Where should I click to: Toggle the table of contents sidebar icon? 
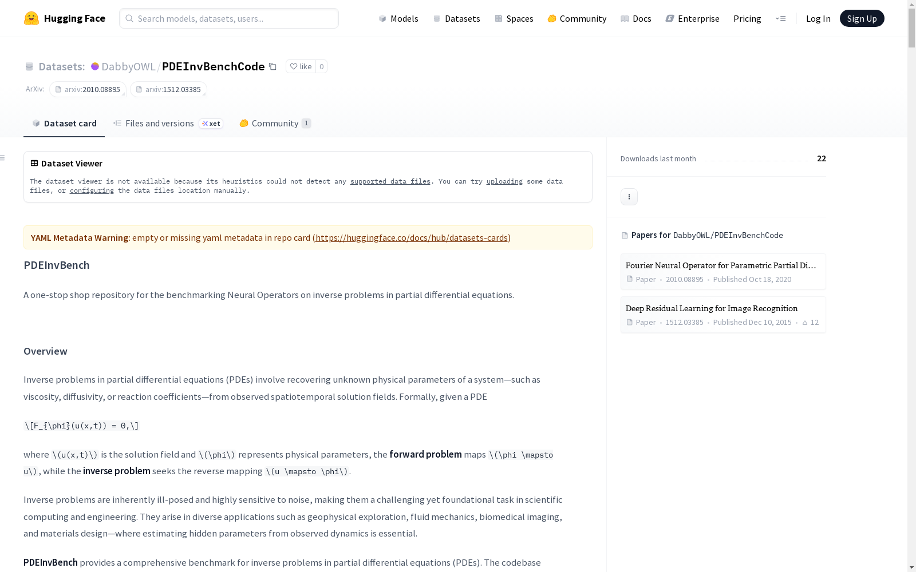coord(3,158)
